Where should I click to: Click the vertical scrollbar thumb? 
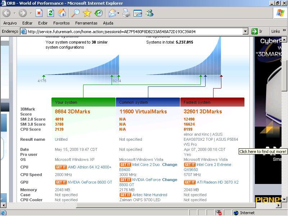[x=284, y=76]
